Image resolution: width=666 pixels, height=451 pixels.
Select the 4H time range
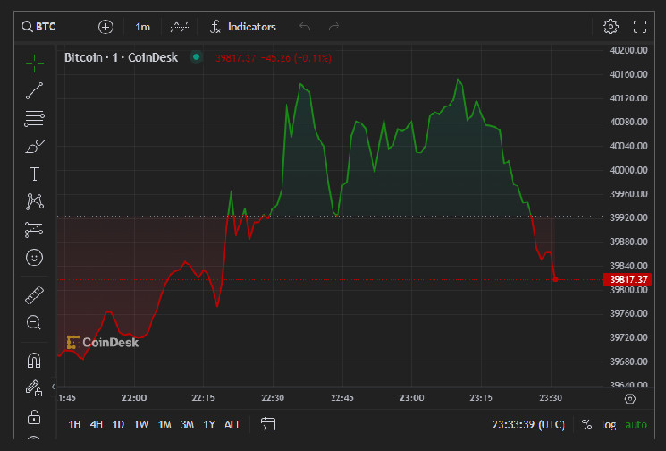pos(97,424)
